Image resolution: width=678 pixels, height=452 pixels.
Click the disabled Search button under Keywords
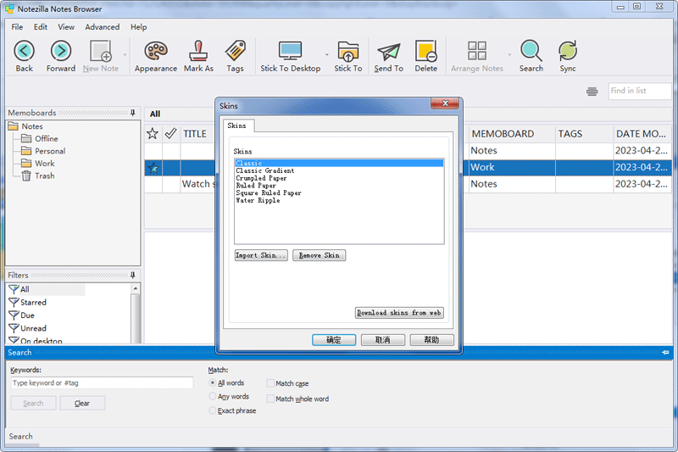[33, 403]
